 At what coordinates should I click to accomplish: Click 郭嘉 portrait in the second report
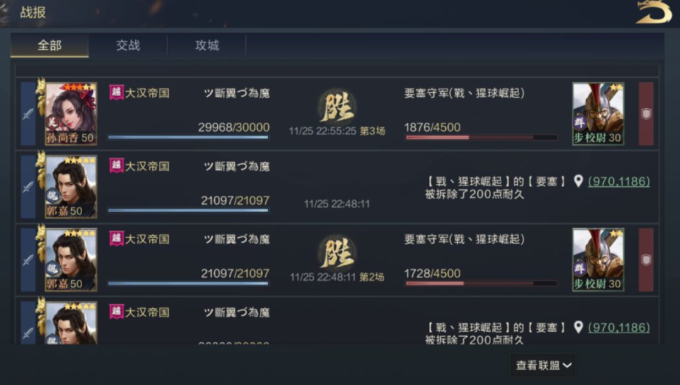tap(71, 187)
